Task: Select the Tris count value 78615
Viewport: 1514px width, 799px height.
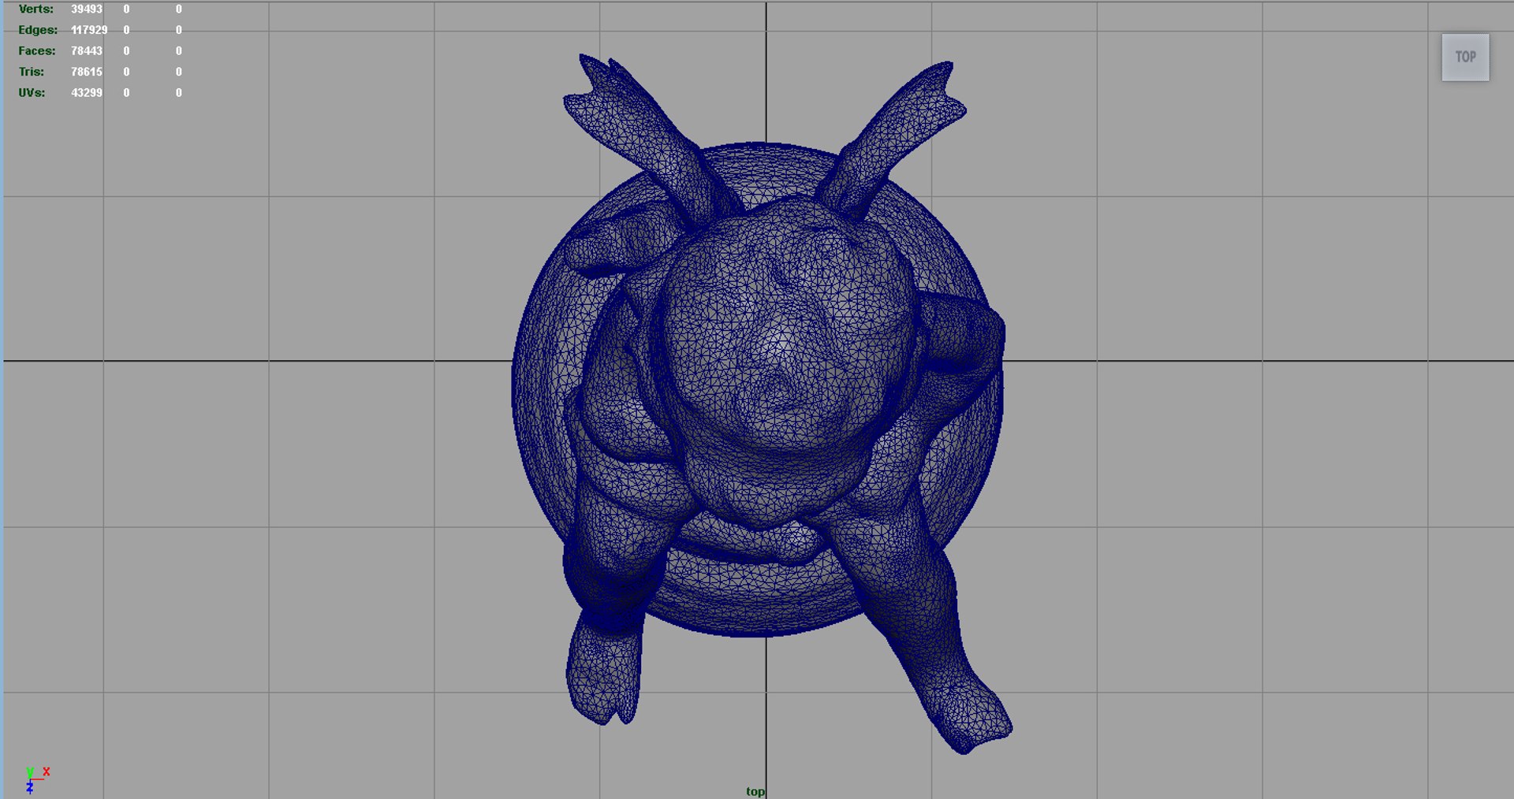Action: click(x=87, y=72)
